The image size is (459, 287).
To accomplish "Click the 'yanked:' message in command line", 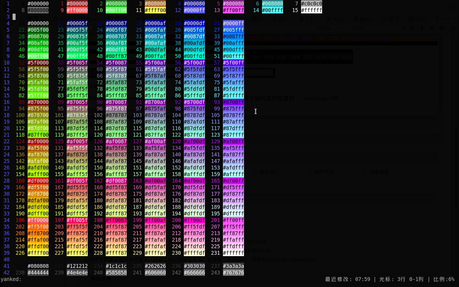I will click(11, 279).
